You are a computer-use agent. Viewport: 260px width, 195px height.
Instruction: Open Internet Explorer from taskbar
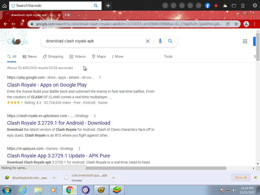(23, 190)
